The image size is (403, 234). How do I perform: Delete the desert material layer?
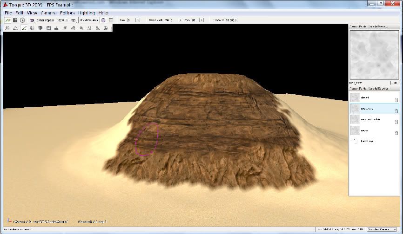pos(396,100)
